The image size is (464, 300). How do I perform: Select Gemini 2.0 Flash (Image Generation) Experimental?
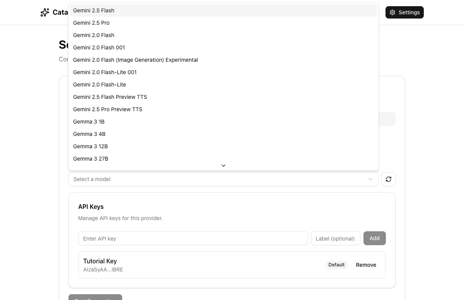tap(135, 60)
